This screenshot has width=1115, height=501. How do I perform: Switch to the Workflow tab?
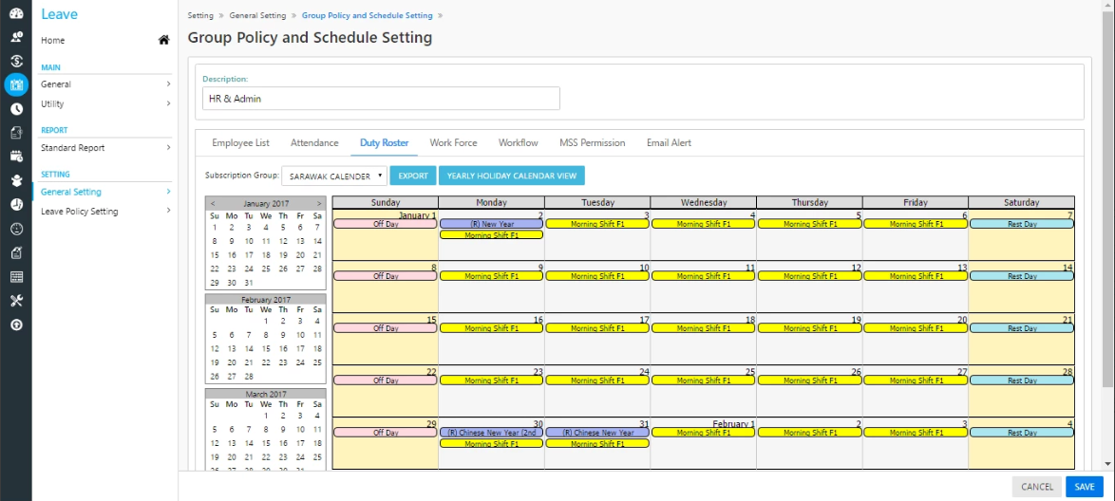[x=518, y=143]
